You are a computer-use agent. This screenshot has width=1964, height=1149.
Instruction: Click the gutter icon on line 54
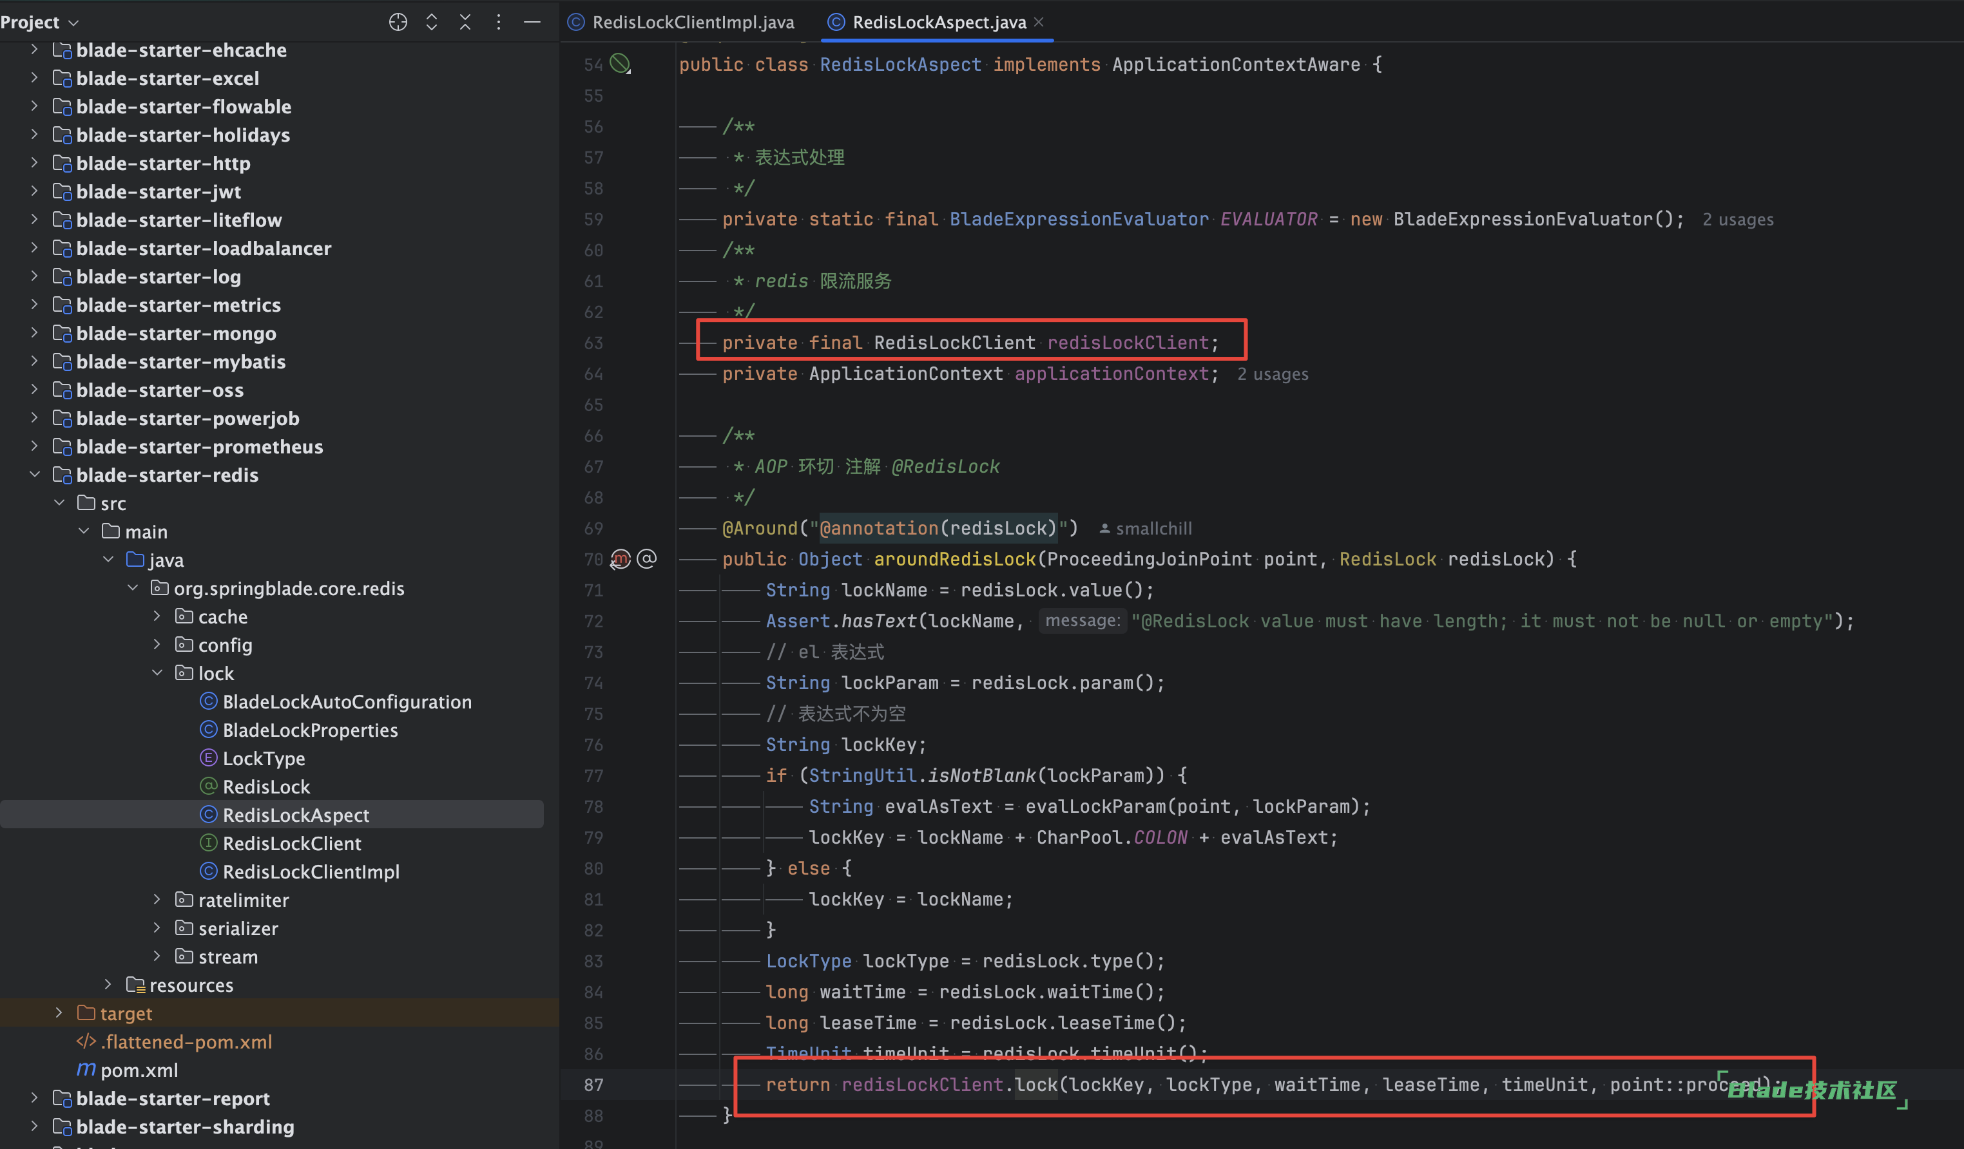coord(621,64)
